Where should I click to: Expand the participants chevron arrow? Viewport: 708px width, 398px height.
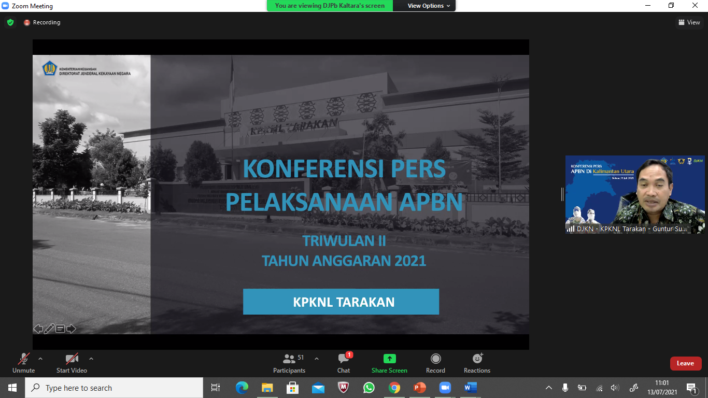pyautogui.click(x=317, y=359)
